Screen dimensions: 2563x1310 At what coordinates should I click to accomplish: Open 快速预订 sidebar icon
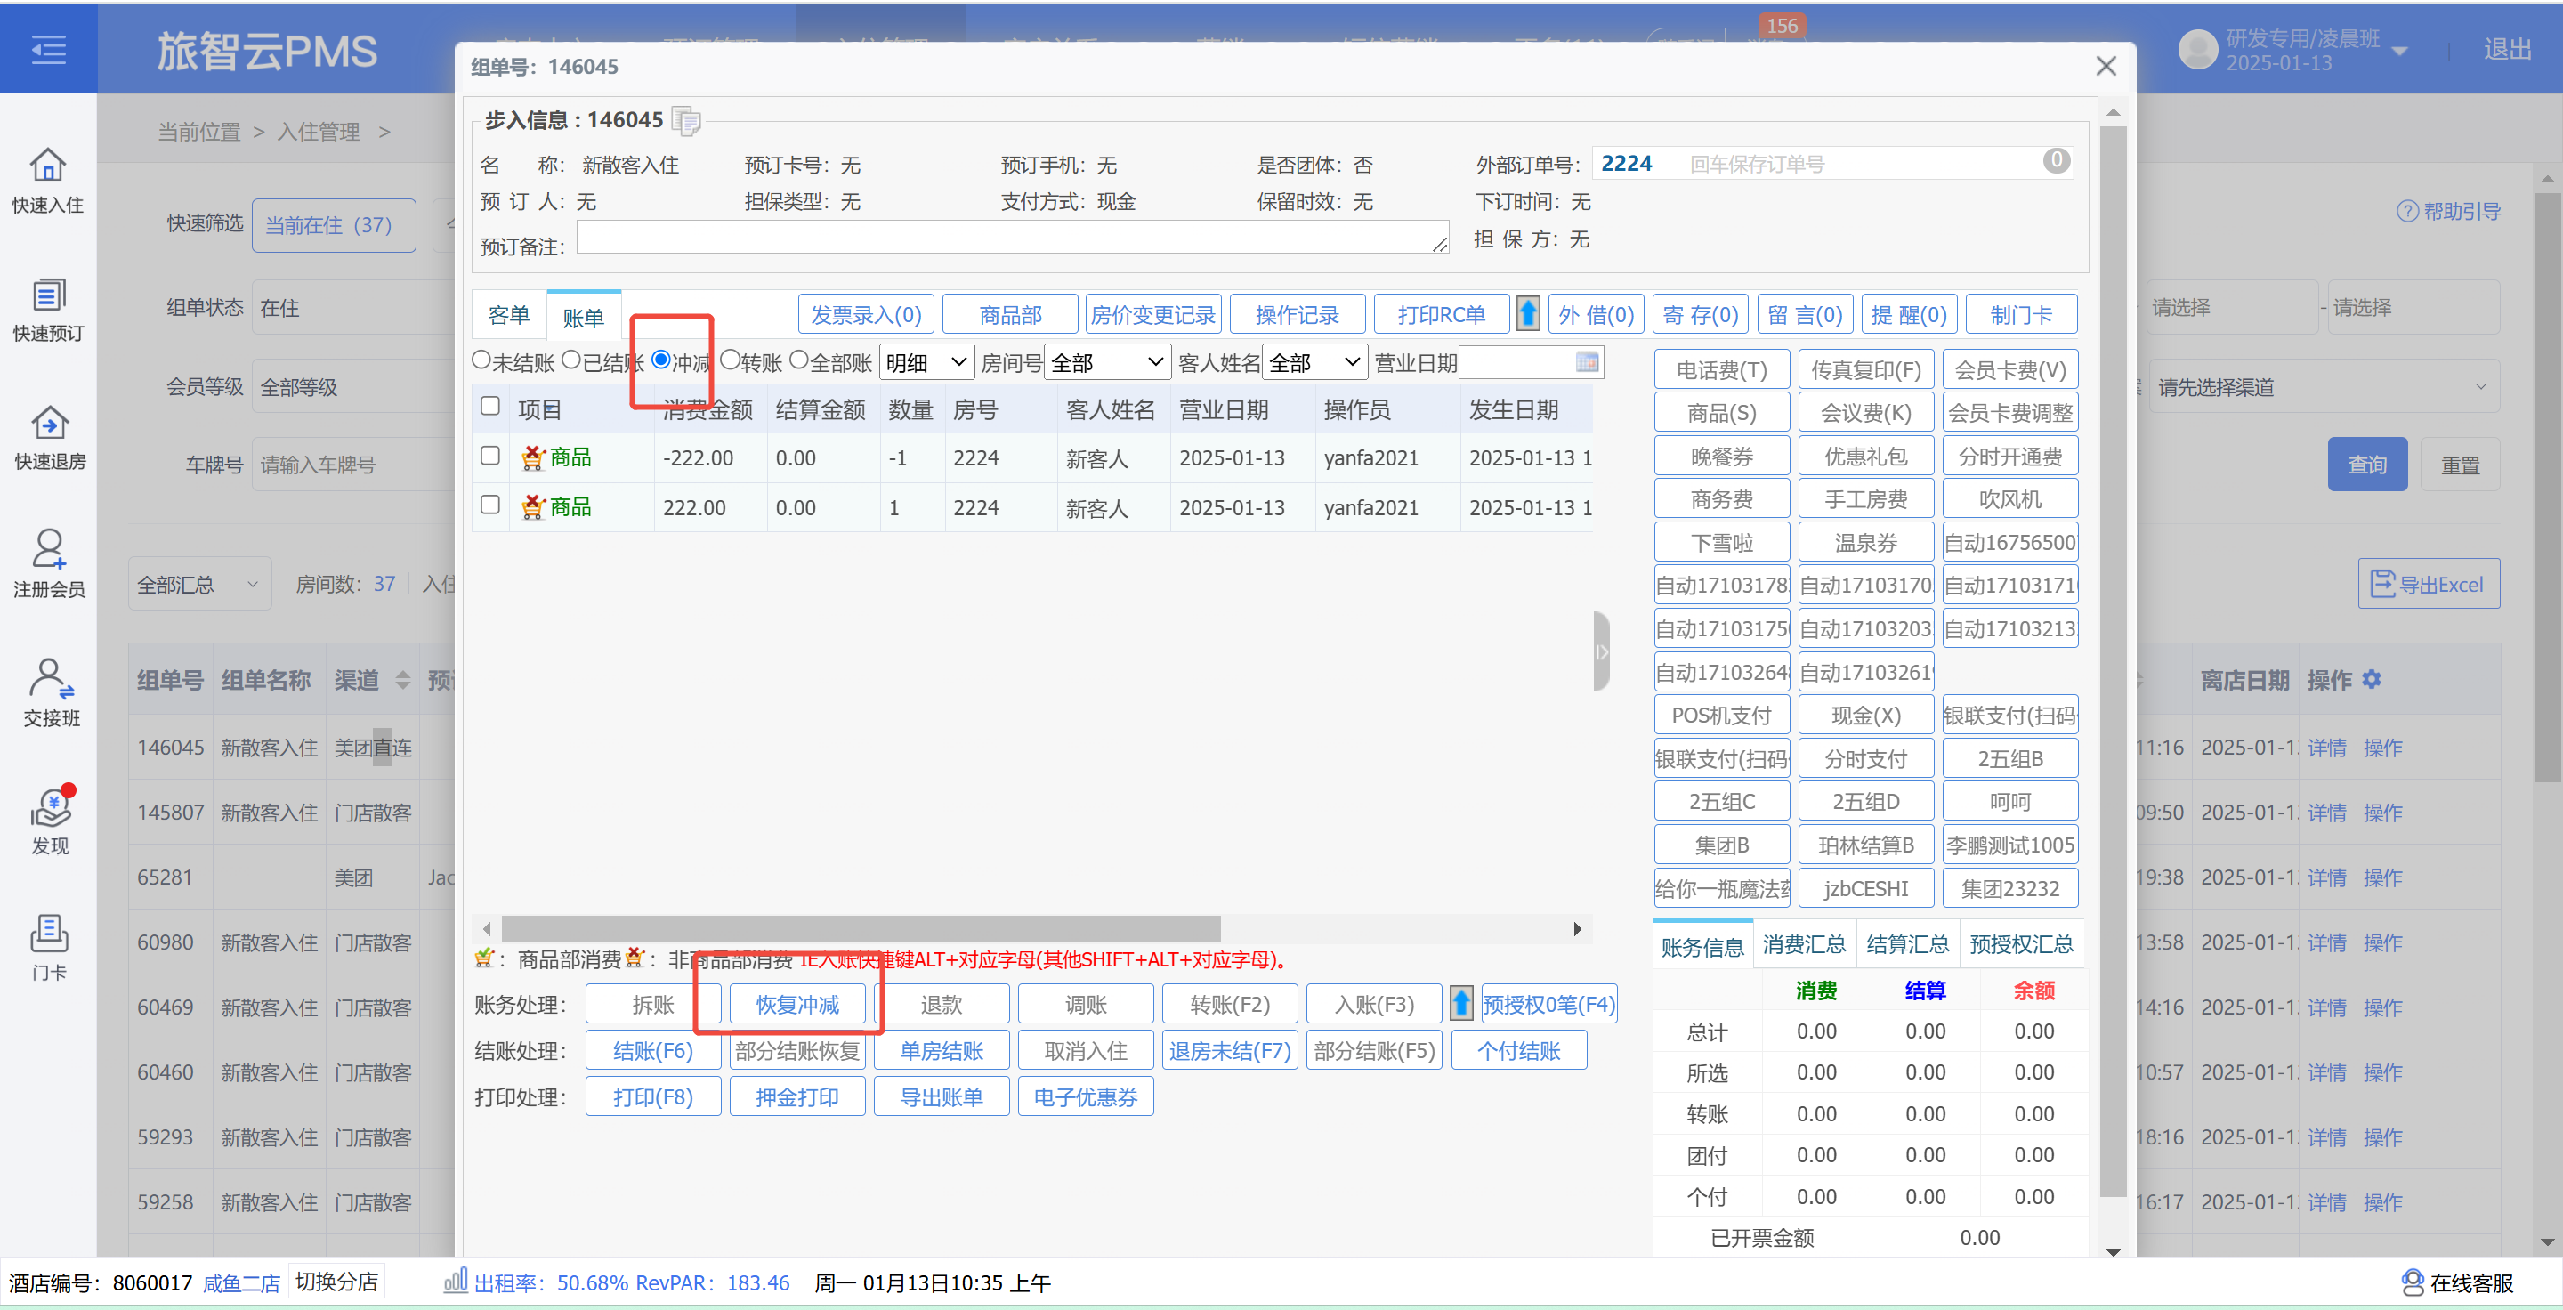click(x=48, y=310)
